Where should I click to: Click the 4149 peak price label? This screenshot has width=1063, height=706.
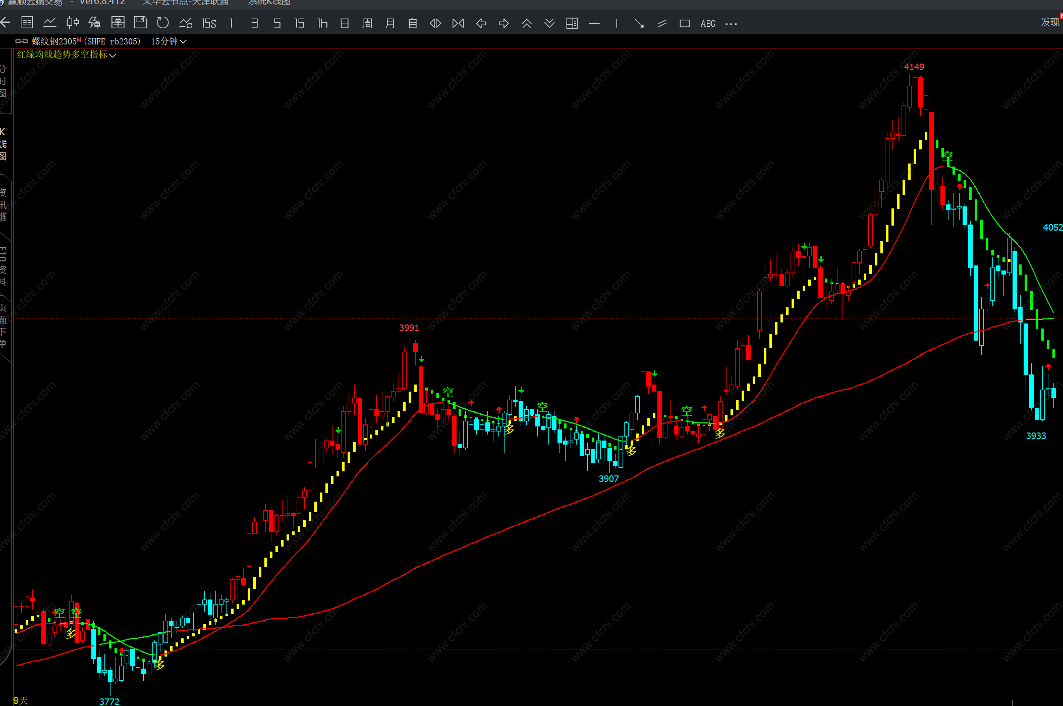tap(914, 67)
